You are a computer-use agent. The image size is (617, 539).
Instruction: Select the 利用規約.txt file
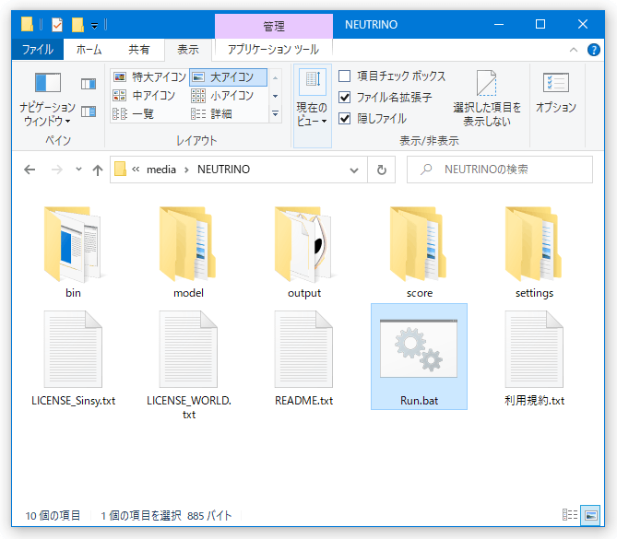pos(534,357)
